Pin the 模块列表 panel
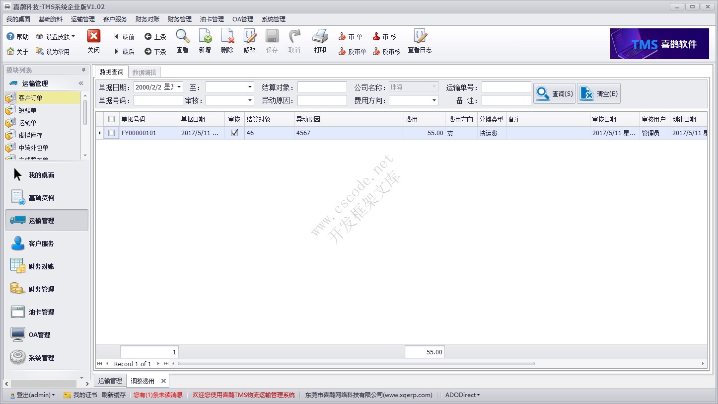 pos(84,70)
